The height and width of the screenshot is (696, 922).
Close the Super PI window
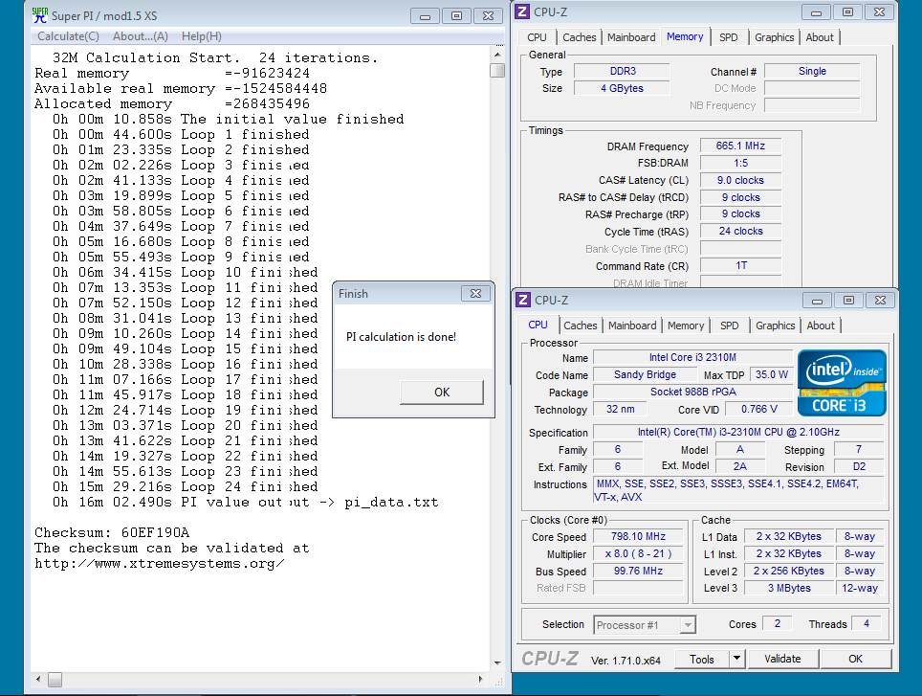488,16
